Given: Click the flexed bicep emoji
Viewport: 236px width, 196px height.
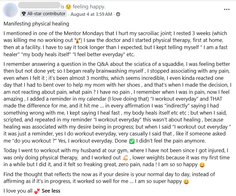Looking at the screenshot, I should pyautogui.click(x=125, y=158).
